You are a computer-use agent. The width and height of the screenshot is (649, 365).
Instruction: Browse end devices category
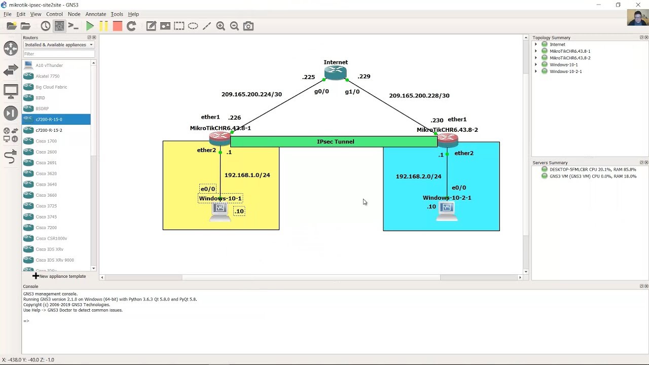pyautogui.click(x=11, y=92)
